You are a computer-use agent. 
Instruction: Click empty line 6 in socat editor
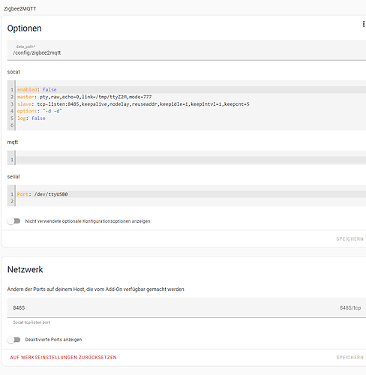(x=191, y=125)
